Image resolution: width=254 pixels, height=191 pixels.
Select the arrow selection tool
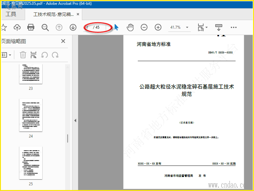[116, 27]
